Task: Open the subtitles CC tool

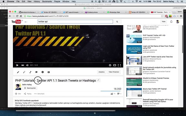Action: tap(49, 72)
